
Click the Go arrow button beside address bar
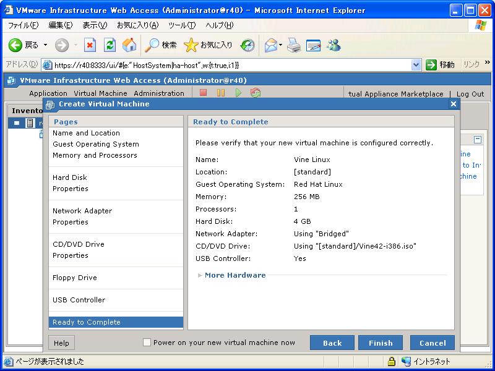(431, 65)
